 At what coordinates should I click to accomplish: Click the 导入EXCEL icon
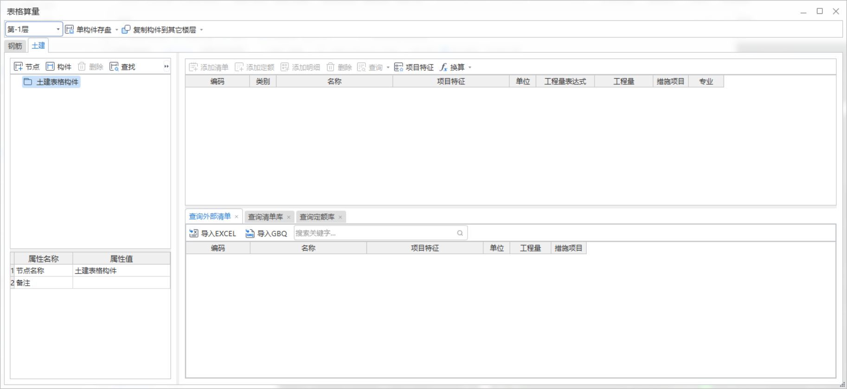coord(194,233)
